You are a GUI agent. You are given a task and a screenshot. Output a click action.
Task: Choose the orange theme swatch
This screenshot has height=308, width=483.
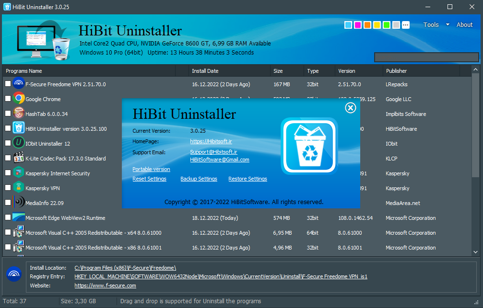(367, 25)
